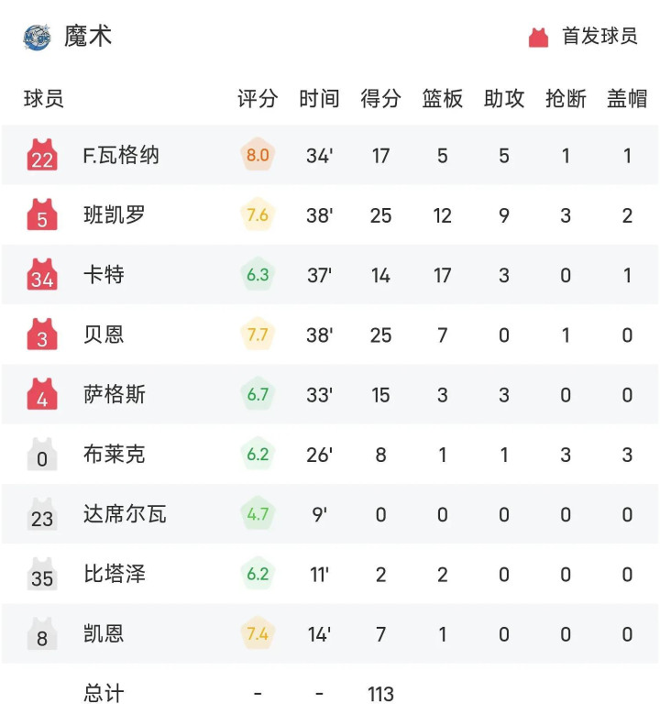Sort by the 篮板 column header
The height and width of the screenshot is (725, 660).
coord(442,99)
